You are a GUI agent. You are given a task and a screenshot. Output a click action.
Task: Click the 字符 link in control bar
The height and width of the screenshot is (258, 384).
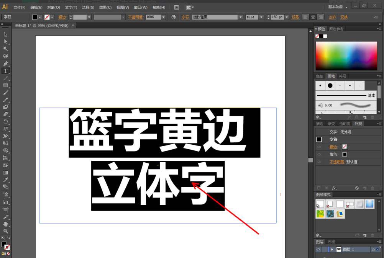(x=185, y=17)
